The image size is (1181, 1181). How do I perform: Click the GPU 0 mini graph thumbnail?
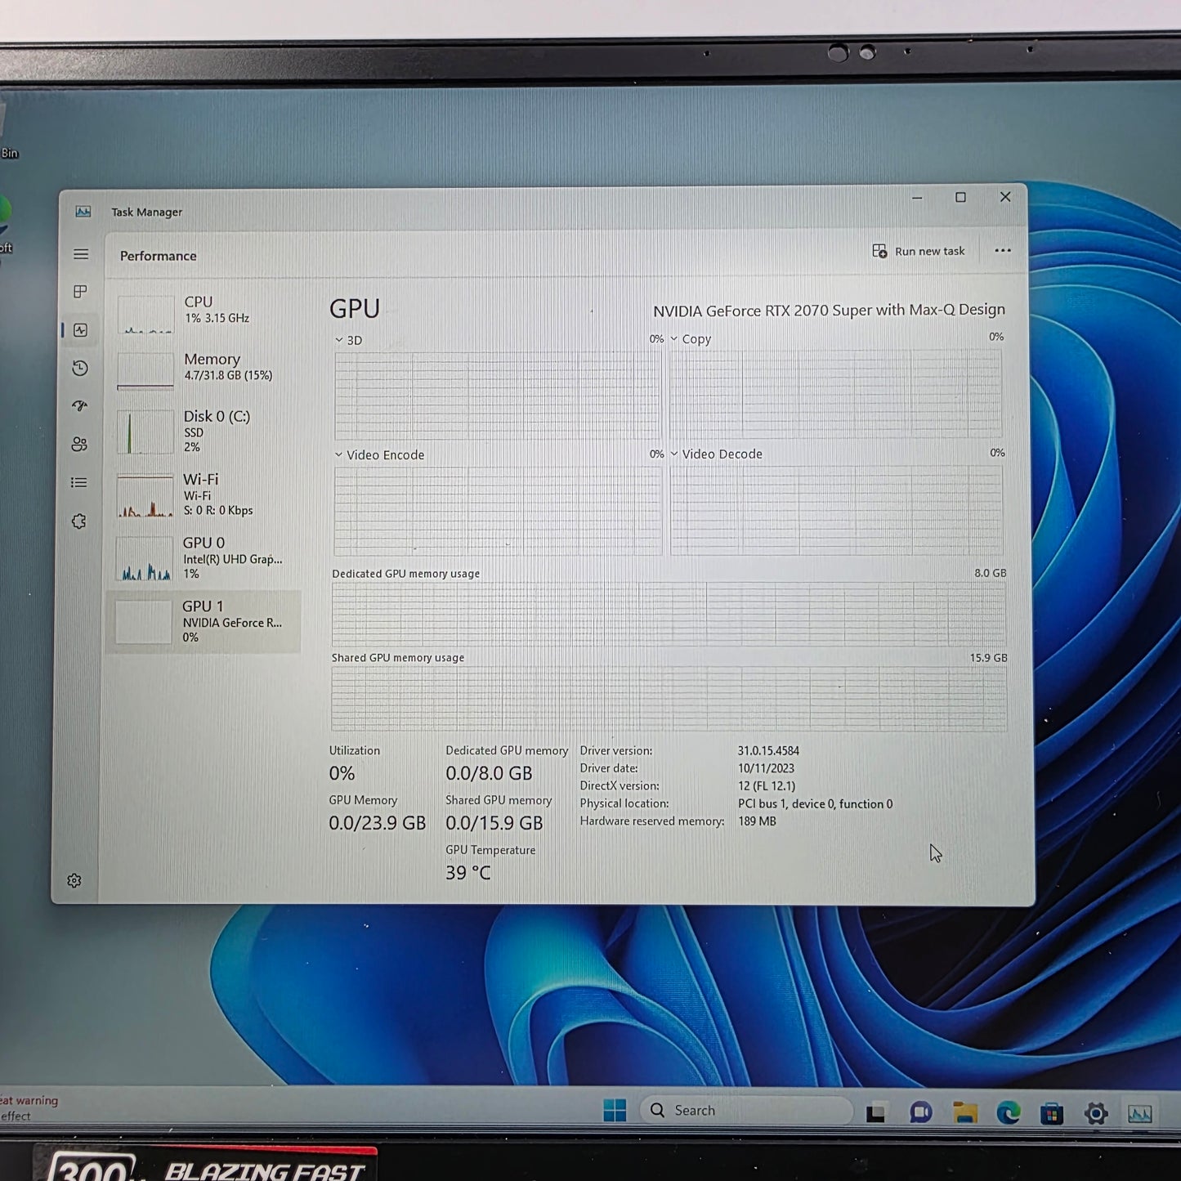145,559
